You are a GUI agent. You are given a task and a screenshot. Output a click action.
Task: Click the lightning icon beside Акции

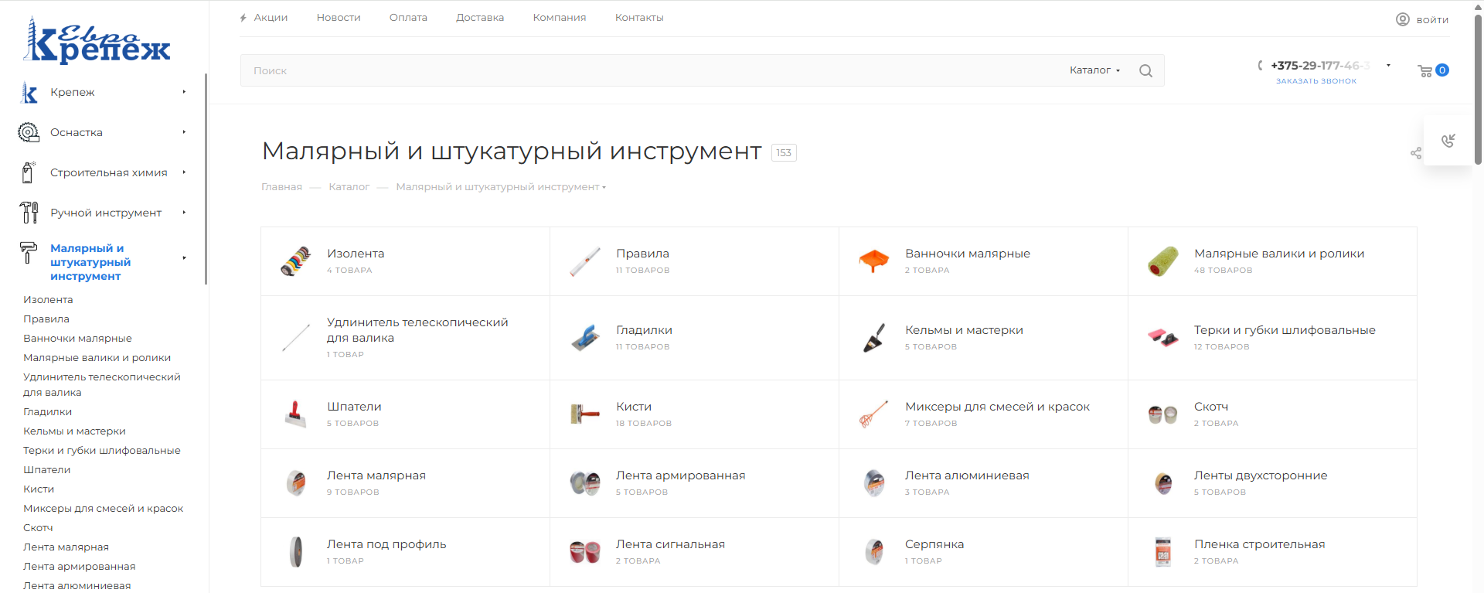(x=243, y=18)
